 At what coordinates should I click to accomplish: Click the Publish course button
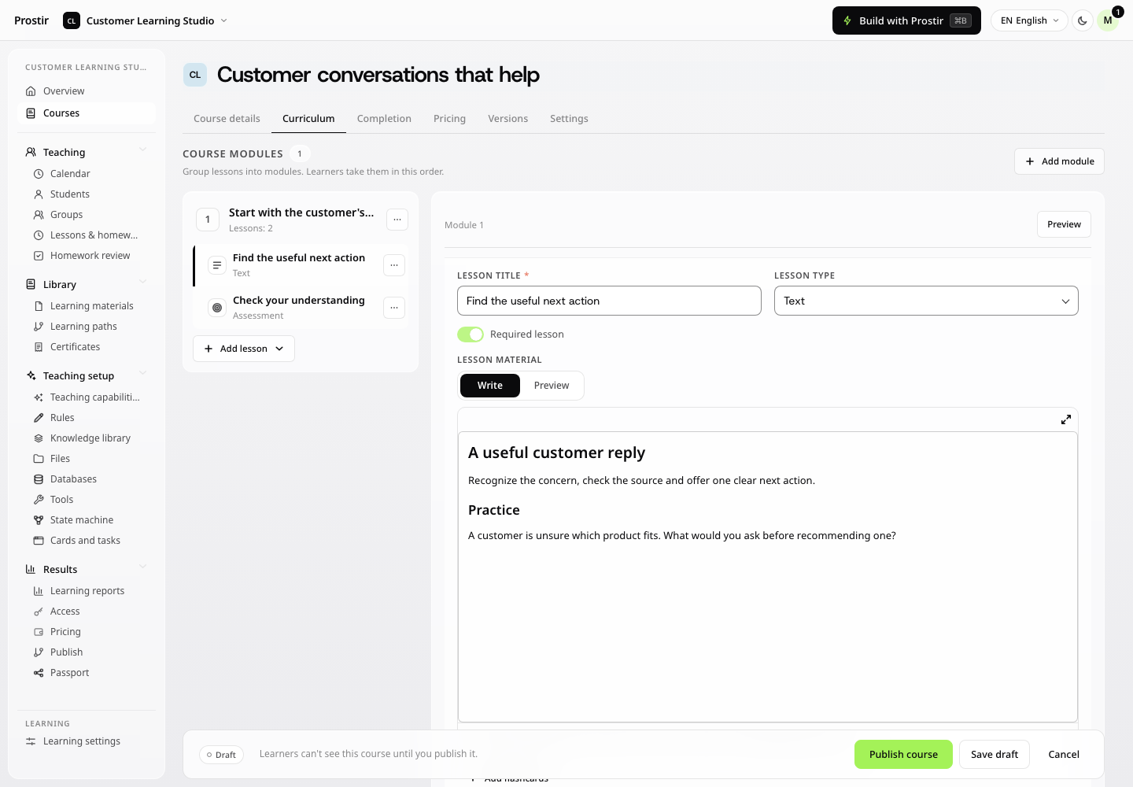coord(903,754)
